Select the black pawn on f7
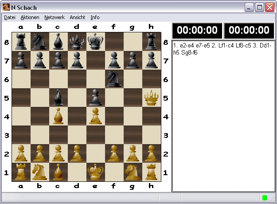The height and width of the screenshot is (204, 277). [114, 60]
